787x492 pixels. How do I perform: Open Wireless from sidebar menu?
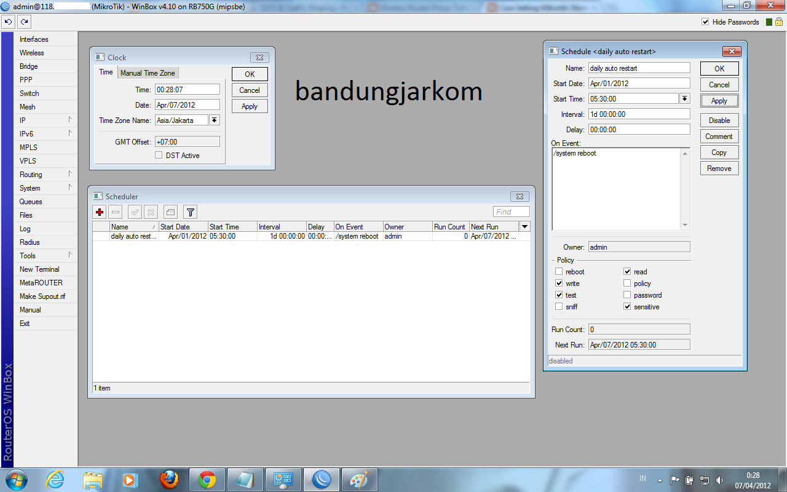tap(46, 53)
